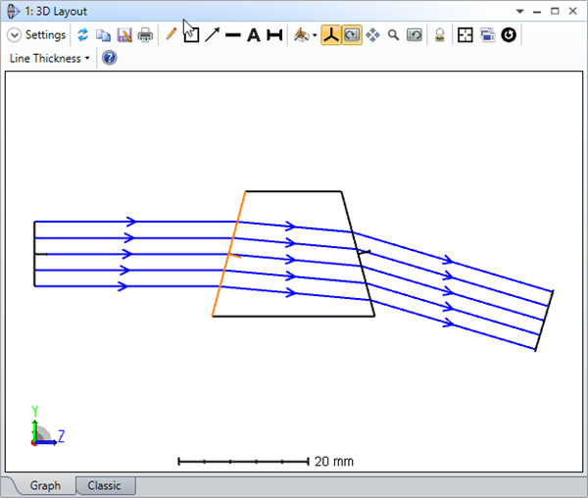This screenshot has height=498, width=588.
Task: Click the print icon
Action: 145,35
